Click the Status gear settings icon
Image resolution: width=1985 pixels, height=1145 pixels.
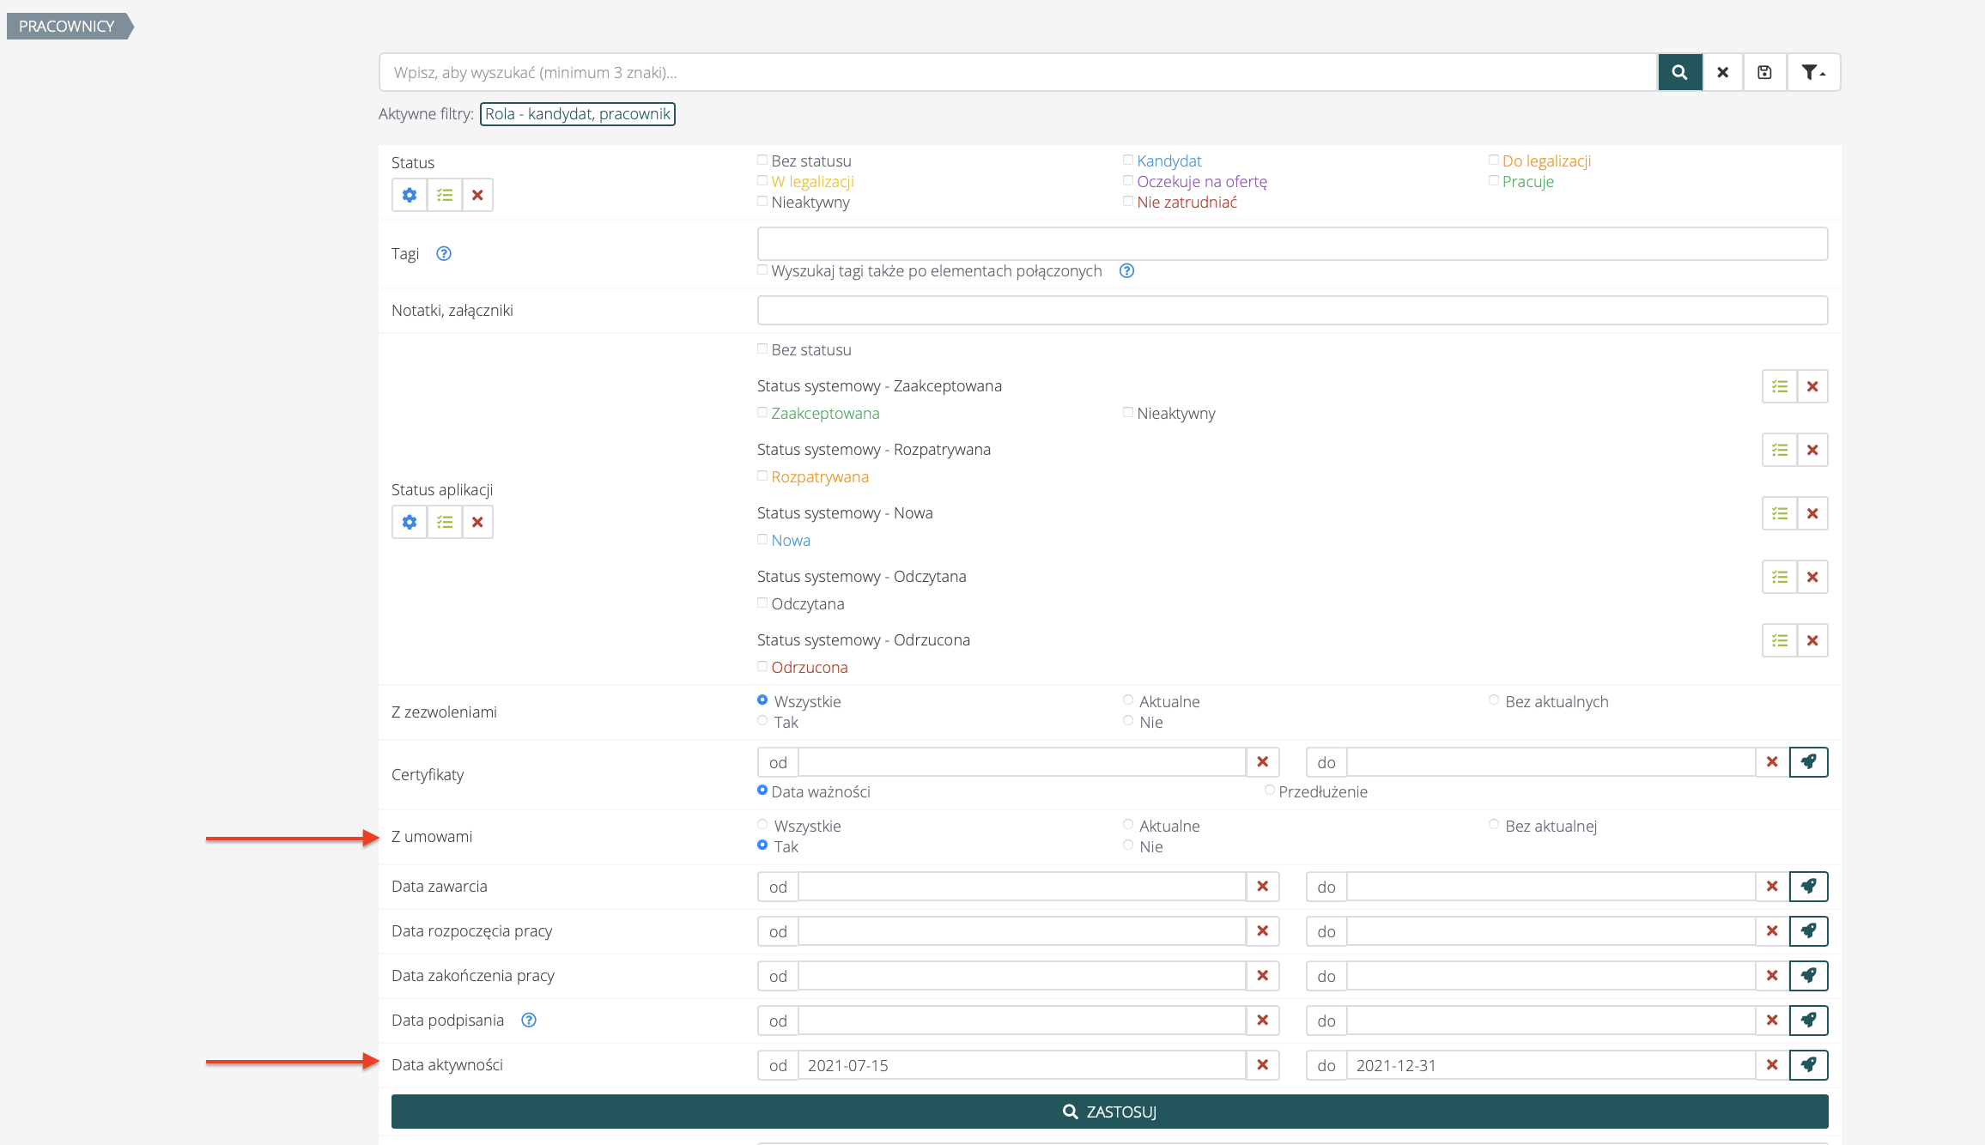tap(410, 195)
